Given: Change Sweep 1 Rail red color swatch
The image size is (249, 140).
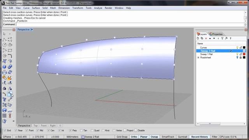Looking at the screenshot, I should pos(244,54).
